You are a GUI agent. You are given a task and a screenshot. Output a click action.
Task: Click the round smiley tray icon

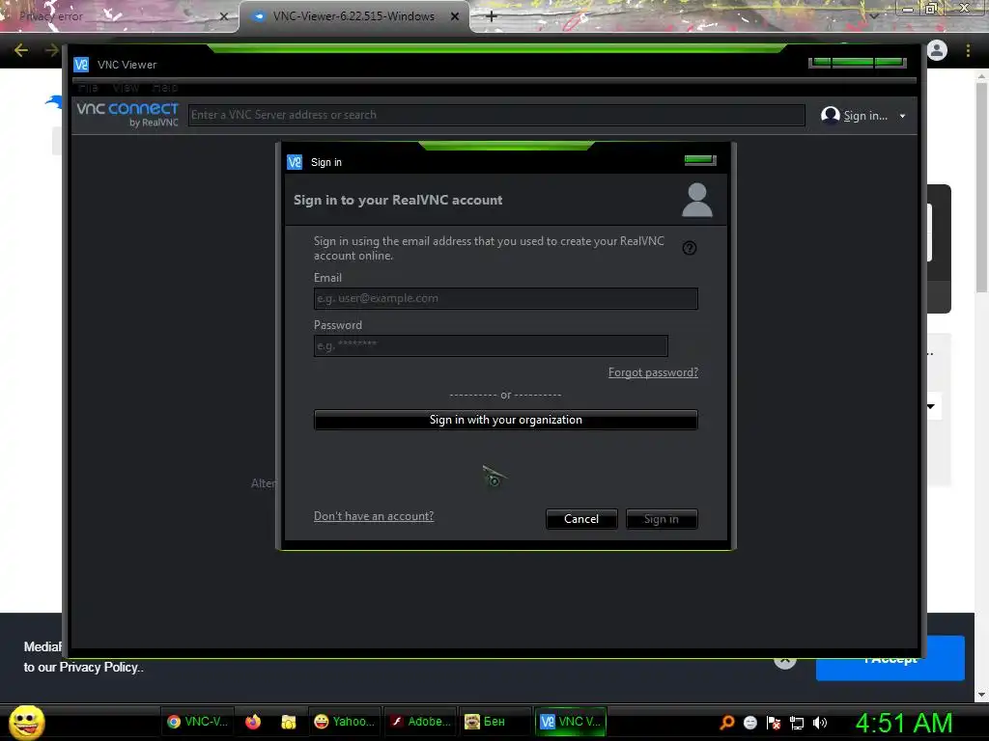[x=749, y=722]
